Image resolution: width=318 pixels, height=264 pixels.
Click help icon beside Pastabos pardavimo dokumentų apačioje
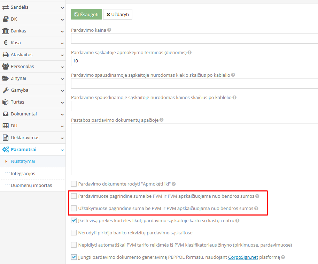pos(161,120)
